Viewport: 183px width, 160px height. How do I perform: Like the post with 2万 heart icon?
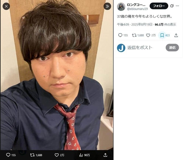[x=148, y=35]
